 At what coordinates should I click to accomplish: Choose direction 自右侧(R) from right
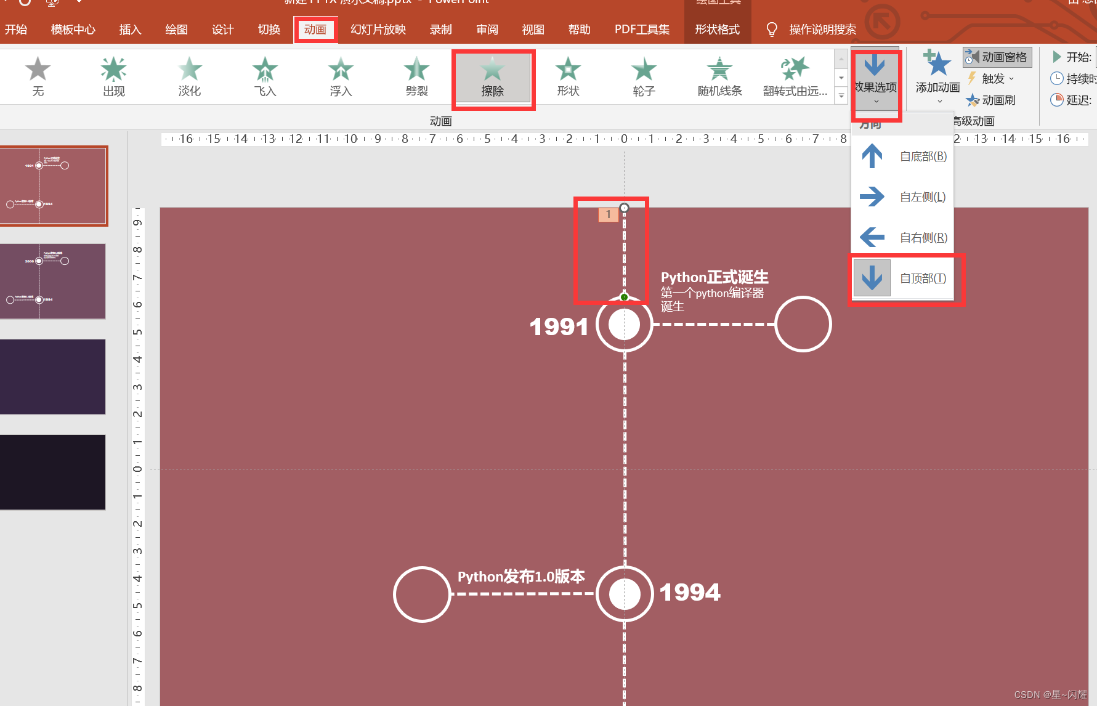coord(902,237)
